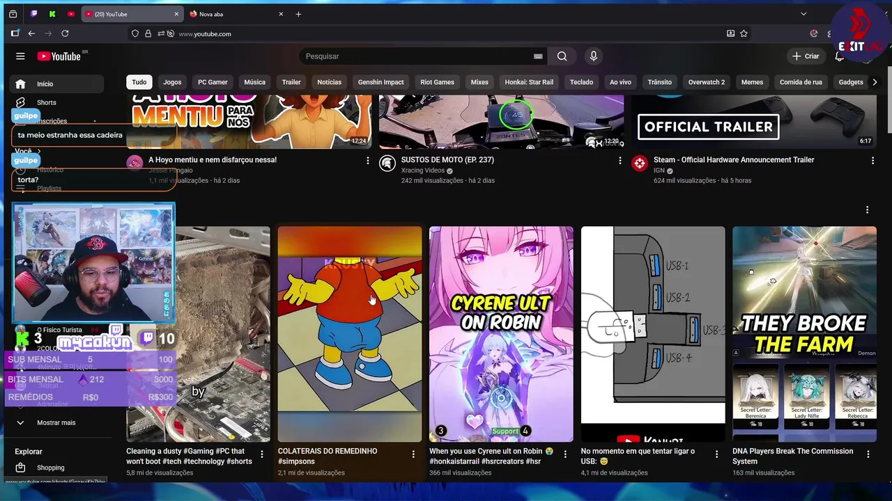
Task: Open Cleaning a dusty PC short title
Action: [x=189, y=456]
